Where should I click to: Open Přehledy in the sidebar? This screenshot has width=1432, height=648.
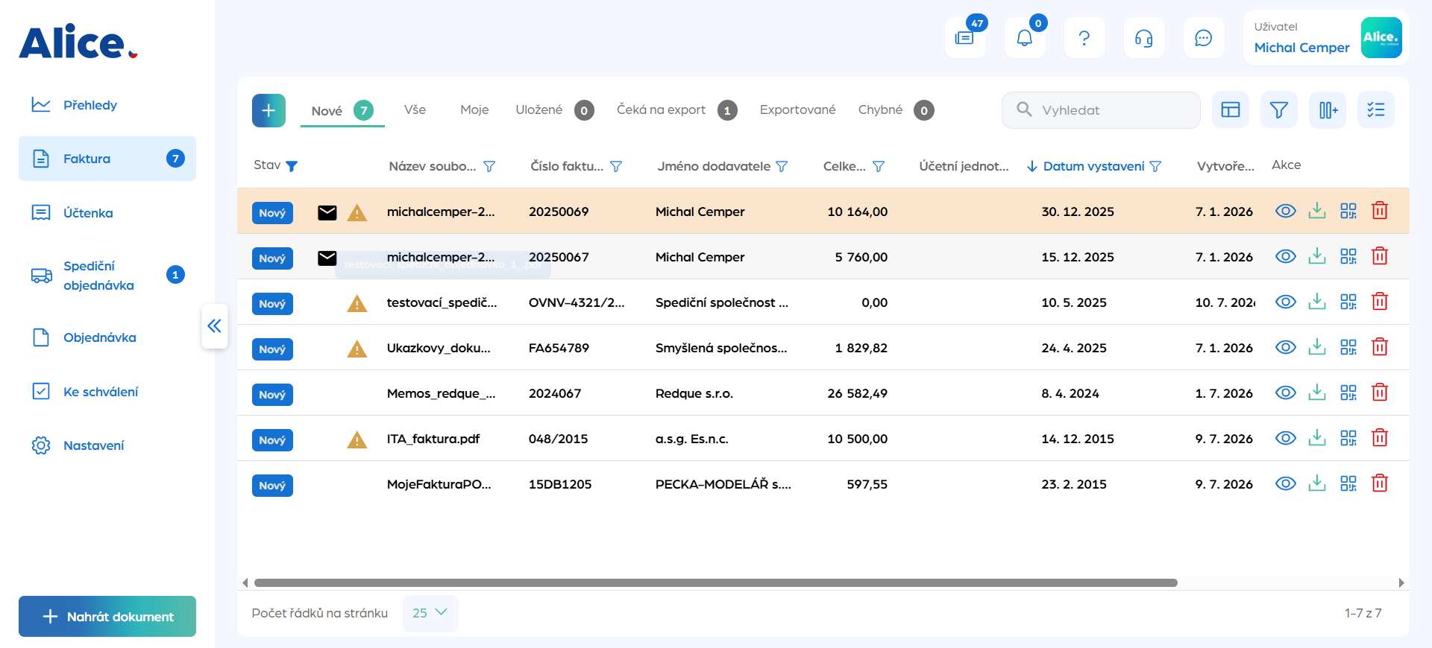pos(107,105)
